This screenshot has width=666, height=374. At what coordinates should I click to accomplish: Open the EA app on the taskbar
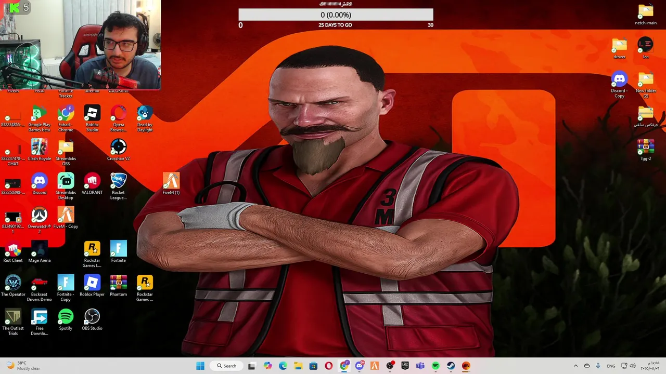tap(466, 366)
